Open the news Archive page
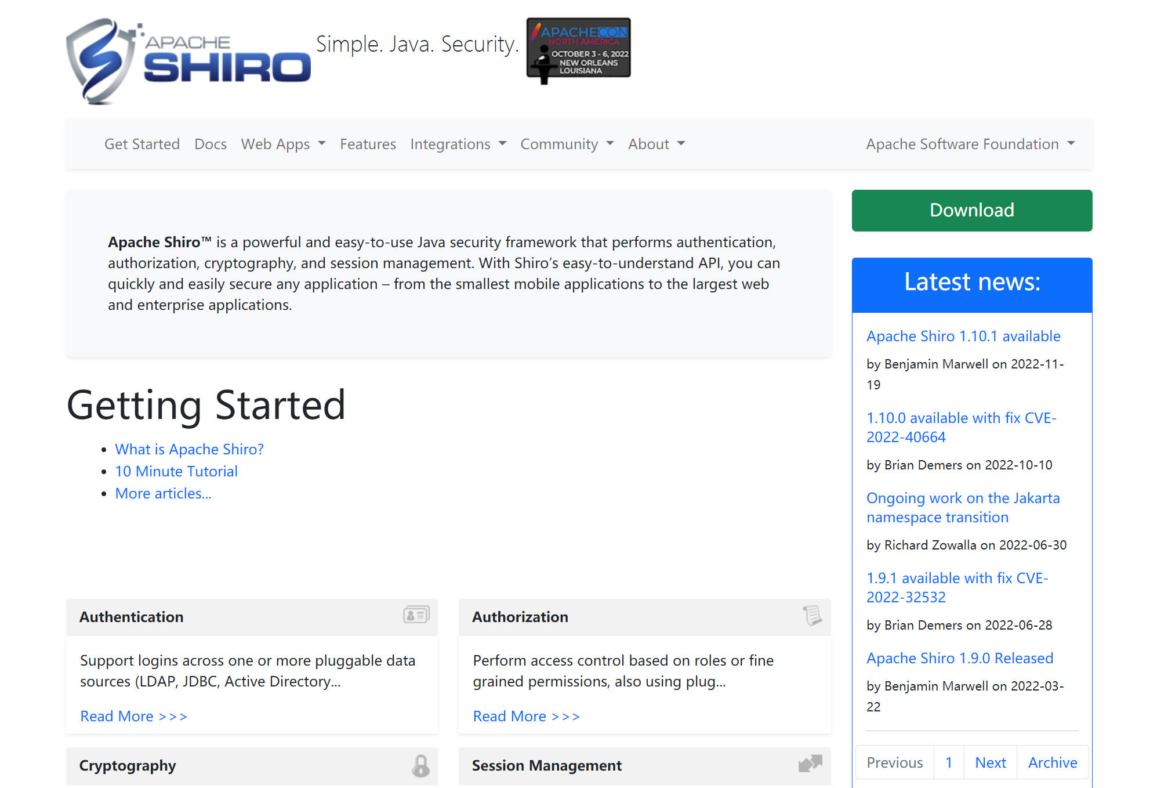1168x788 pixels. pos(1052,762)
